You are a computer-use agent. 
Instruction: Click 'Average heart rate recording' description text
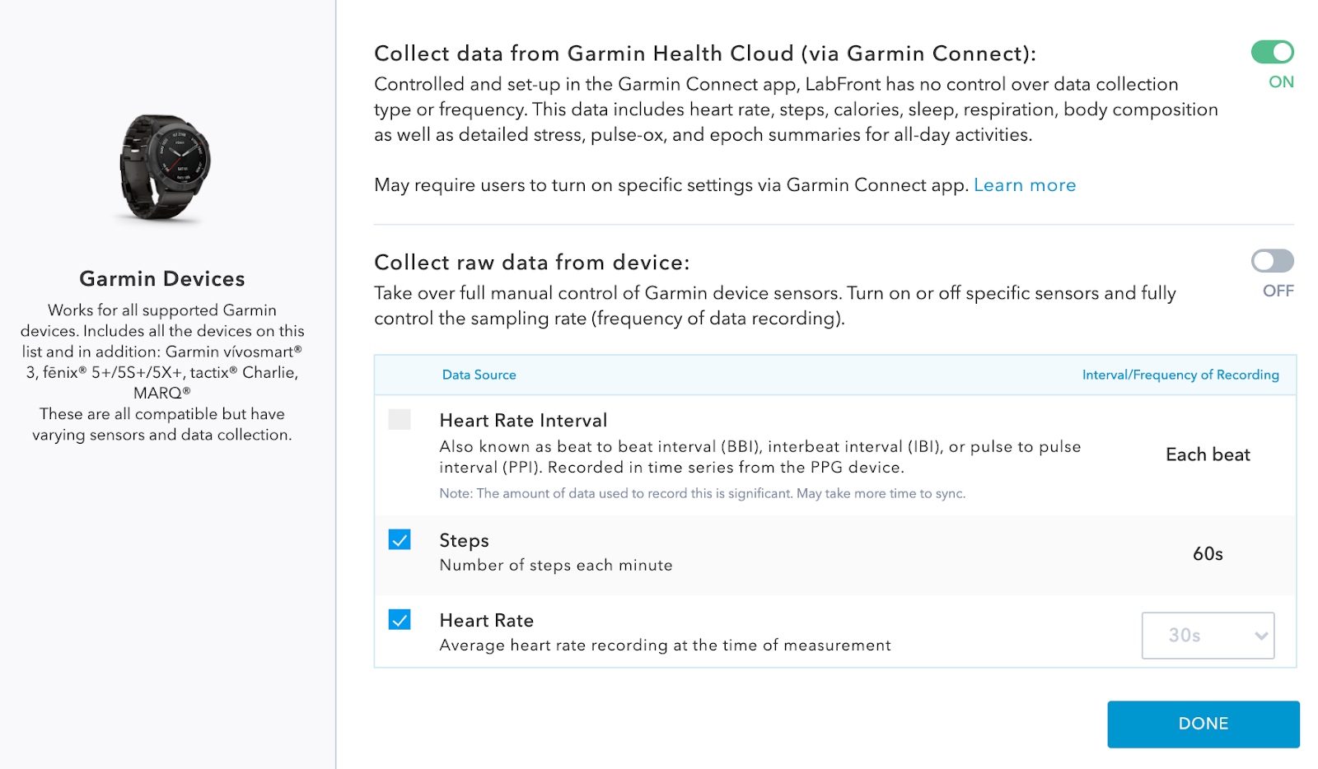coord(666,645)
